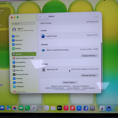This screenshot has width=118, height=118.
Task: Launch Apple TV from the Dock
Action: point(60,108)
